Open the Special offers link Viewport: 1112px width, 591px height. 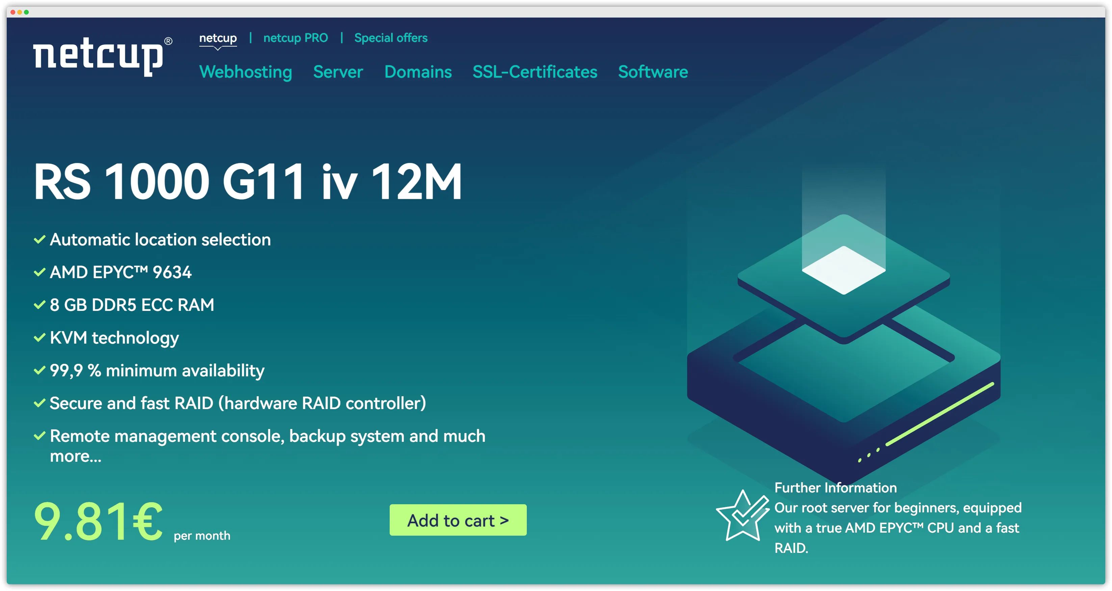[x=391, y=38]
